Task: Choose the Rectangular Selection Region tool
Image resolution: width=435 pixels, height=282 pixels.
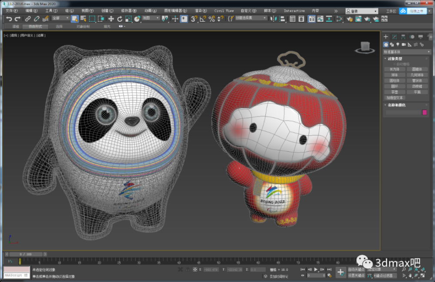Action: (x=92, y=19)
